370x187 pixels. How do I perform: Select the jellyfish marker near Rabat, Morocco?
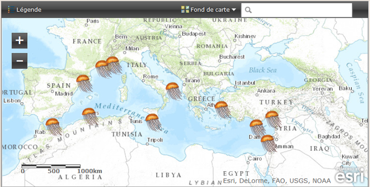(54, 127)
